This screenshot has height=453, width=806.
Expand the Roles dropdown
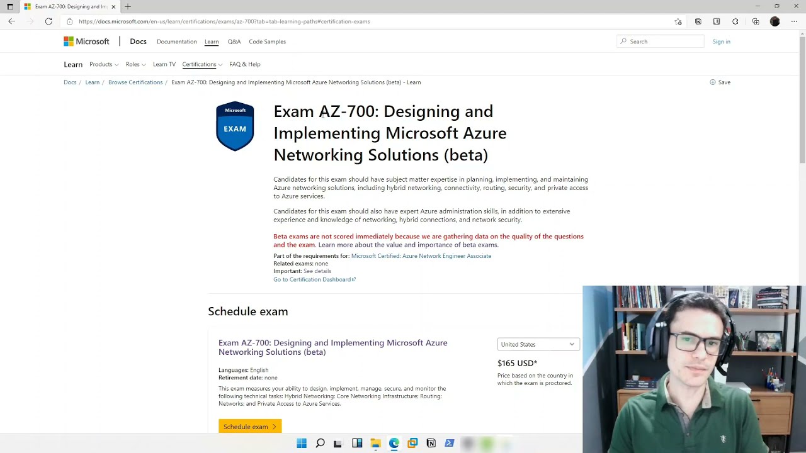point(136,64)
